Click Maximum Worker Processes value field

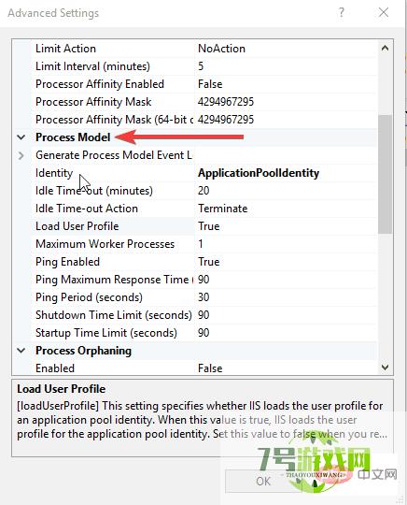(x=286, y=244)
